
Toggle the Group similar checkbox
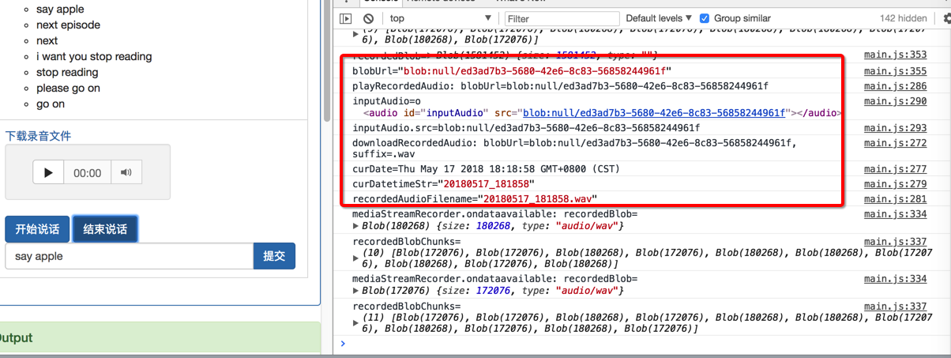[x=705, y=18]
